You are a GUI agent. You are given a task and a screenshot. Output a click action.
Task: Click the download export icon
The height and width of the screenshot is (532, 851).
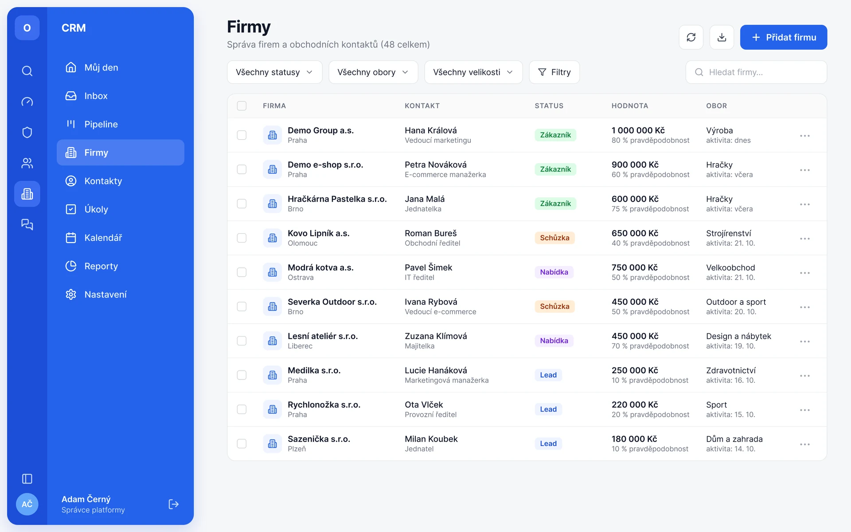coord(722,37)
